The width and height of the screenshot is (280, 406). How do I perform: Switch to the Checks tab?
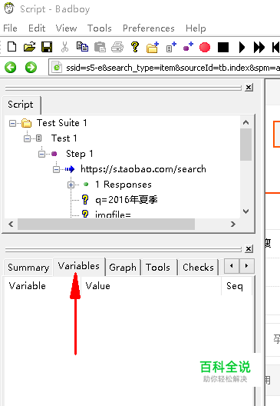point(199,268)
